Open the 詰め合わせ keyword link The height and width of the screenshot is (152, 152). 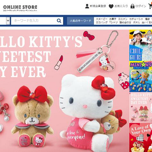click(x=125, y=22)
